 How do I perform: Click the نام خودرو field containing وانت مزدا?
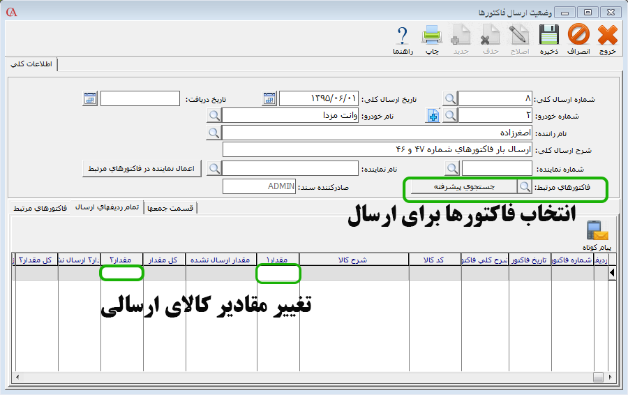[x=290, y=116]
